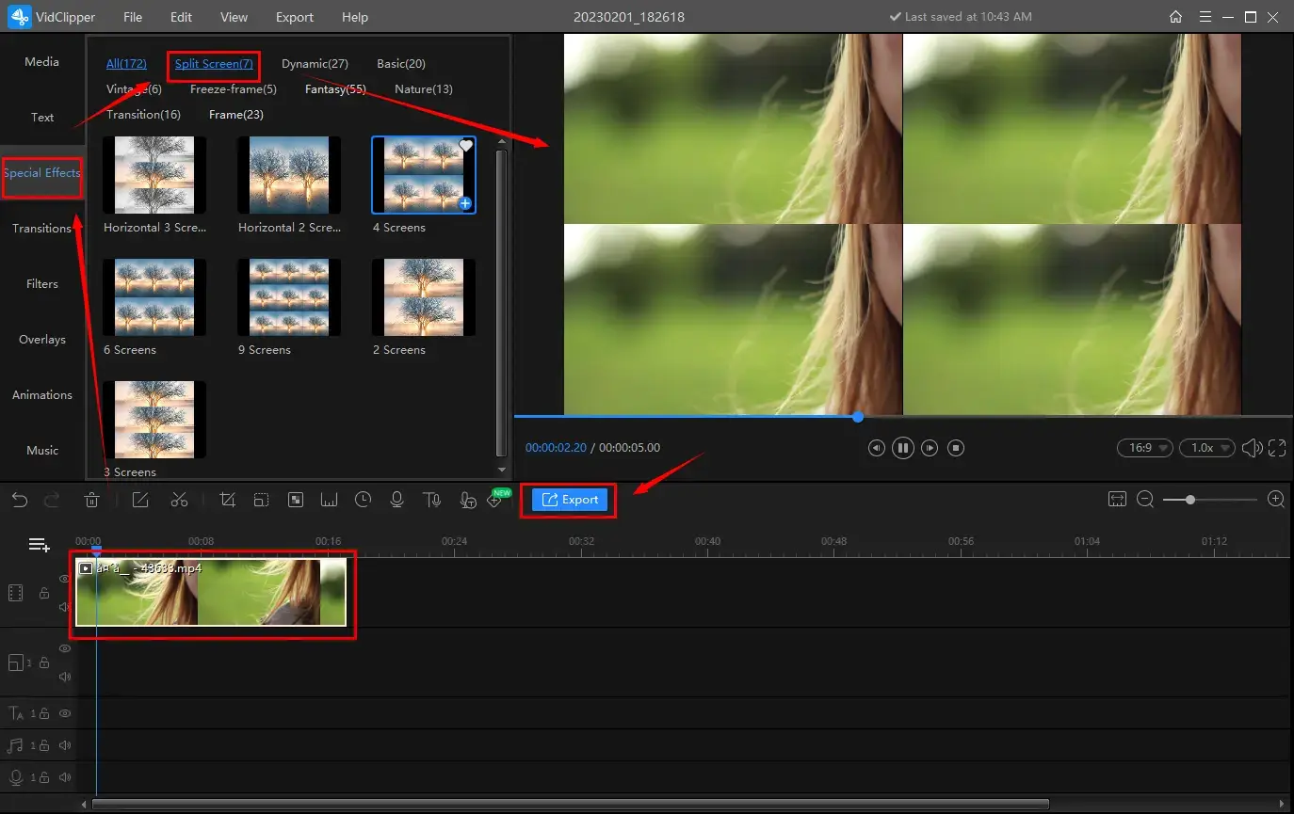This screenshot has height=814, width=1294.
Task: Adjust the timeline zoom slider knob
Action: [x=1190, y=500]
